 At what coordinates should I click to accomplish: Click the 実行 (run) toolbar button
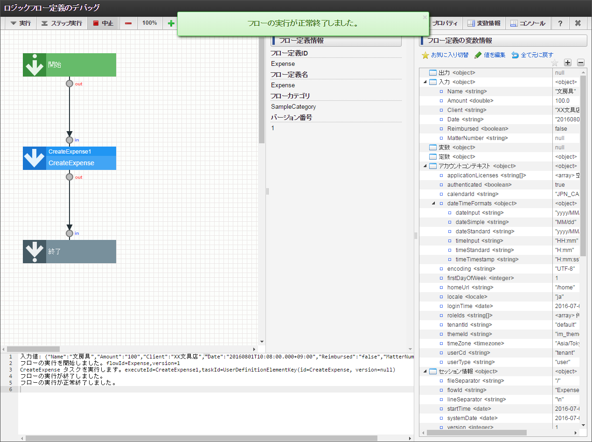[x=21, y=23]
